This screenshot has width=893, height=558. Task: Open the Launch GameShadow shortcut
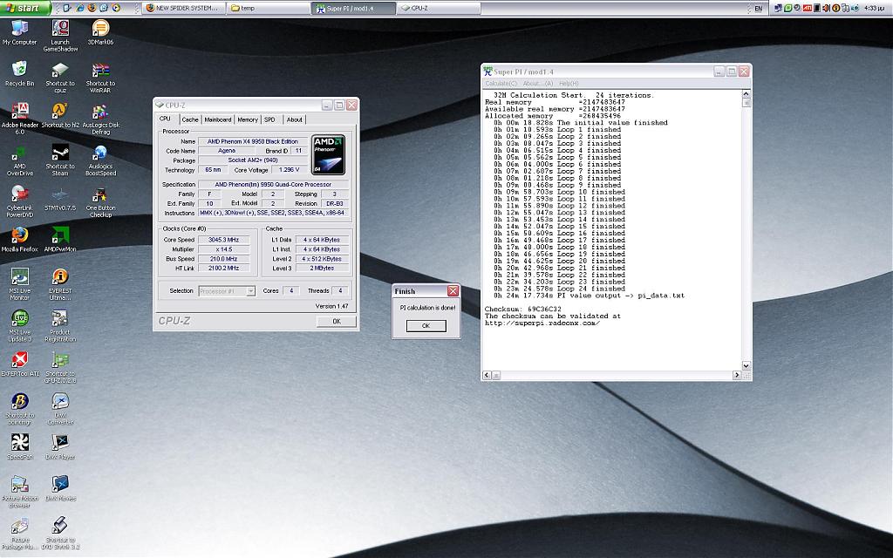pyautogui.click(x=60, y=36)
